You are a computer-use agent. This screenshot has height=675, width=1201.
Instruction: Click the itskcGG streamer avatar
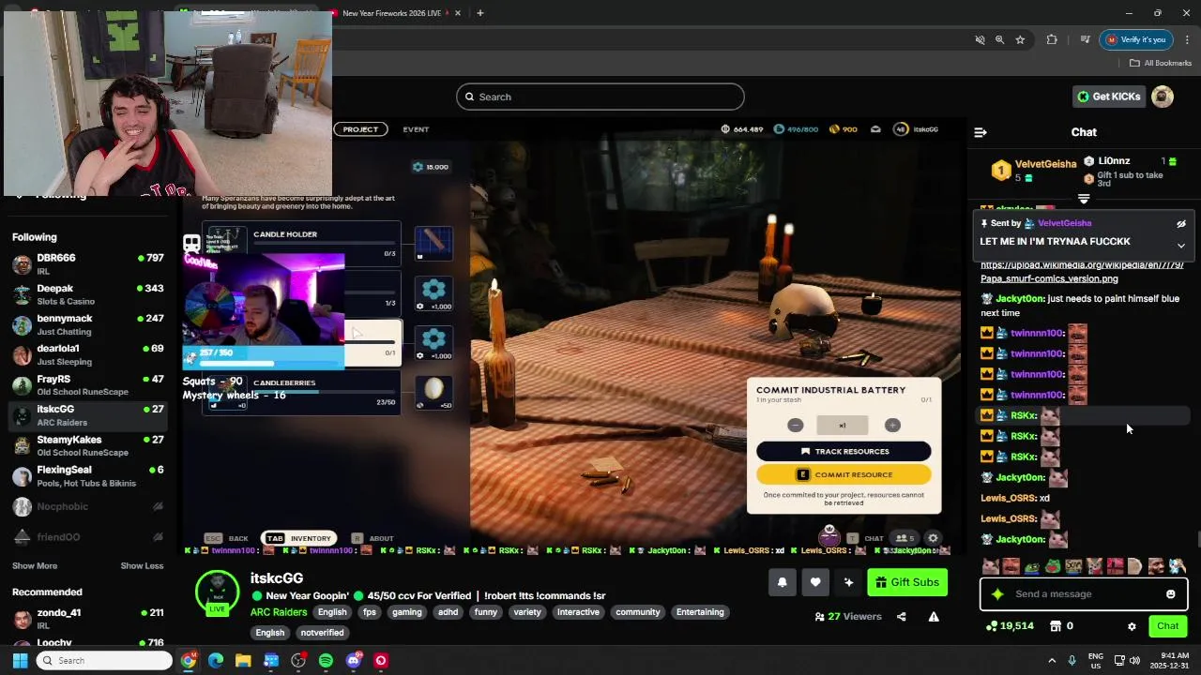point(217,592)
